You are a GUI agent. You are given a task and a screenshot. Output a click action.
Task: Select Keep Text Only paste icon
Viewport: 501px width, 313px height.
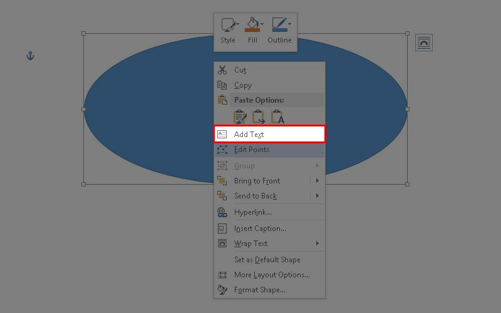click(x=277, y=117)
